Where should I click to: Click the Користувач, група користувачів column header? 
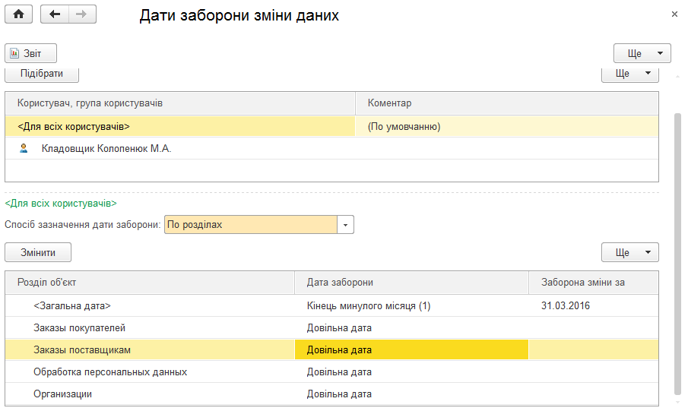coord(180,103)
